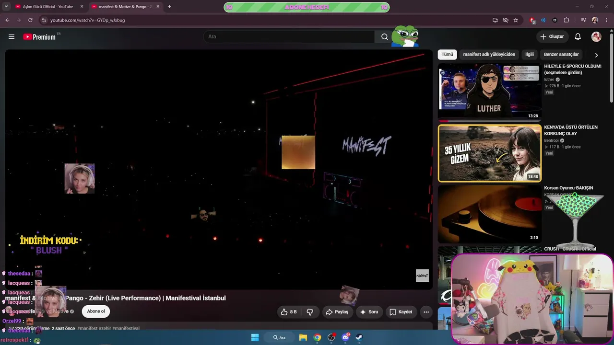This screenshot has height=345, width=614.
Task: Select the manifest & Motive & Pango tab
Action: click(x=125, y=7)
